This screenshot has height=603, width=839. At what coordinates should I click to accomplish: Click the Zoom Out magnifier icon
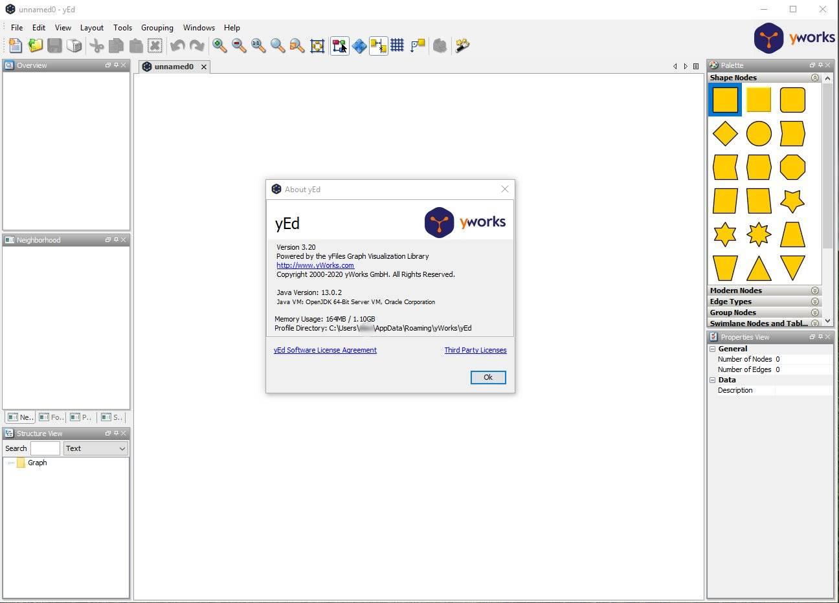click(239, 45)
